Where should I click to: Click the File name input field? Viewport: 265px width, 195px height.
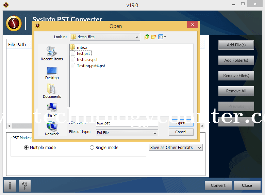pyautogui.click(x=127, y=123)
